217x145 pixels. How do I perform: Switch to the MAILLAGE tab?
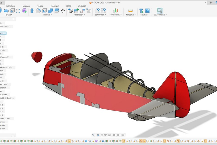pyautogui.click(x=27, y=6)
